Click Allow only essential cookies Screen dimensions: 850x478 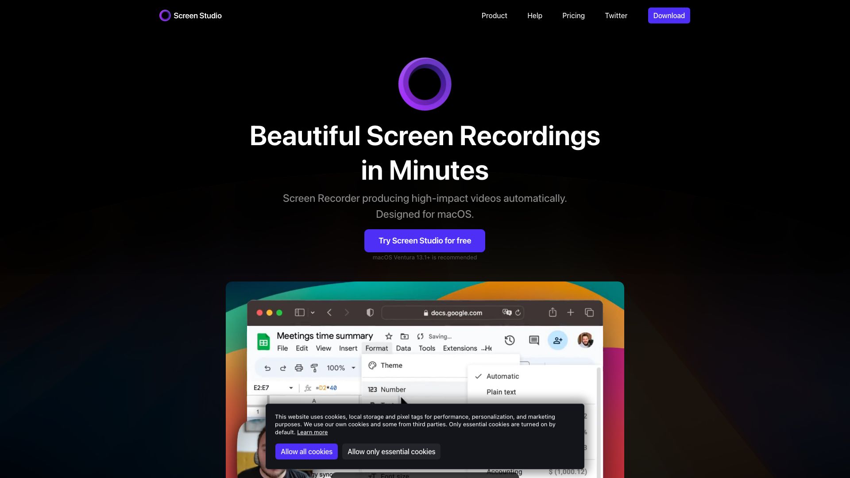(391, 451)
